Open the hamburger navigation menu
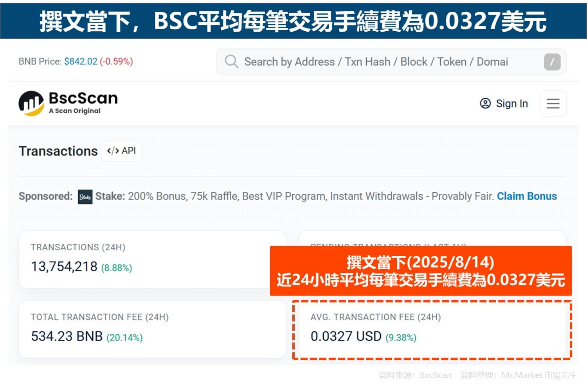 point(553,103)
